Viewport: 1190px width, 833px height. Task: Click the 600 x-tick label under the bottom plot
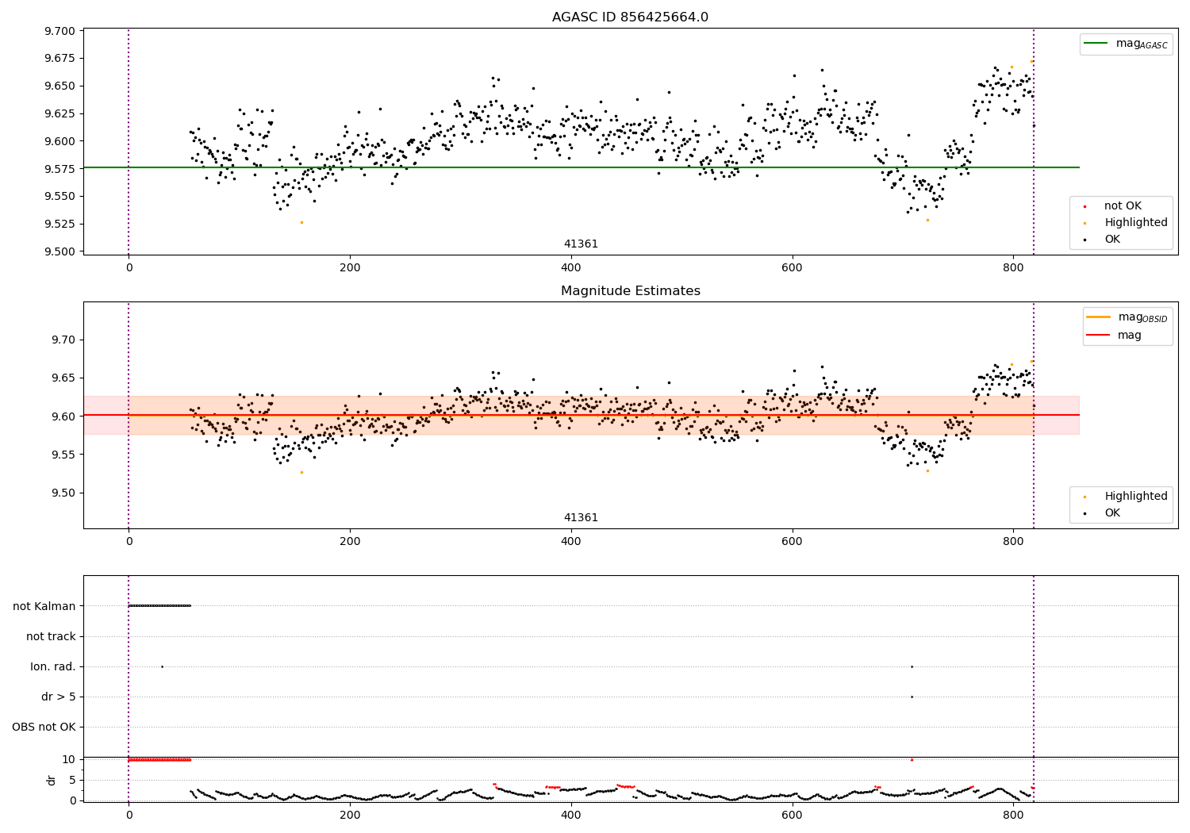tap(792, 816)
